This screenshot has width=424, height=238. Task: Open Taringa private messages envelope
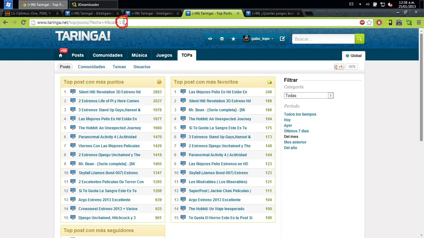click(x=222, y=39)
